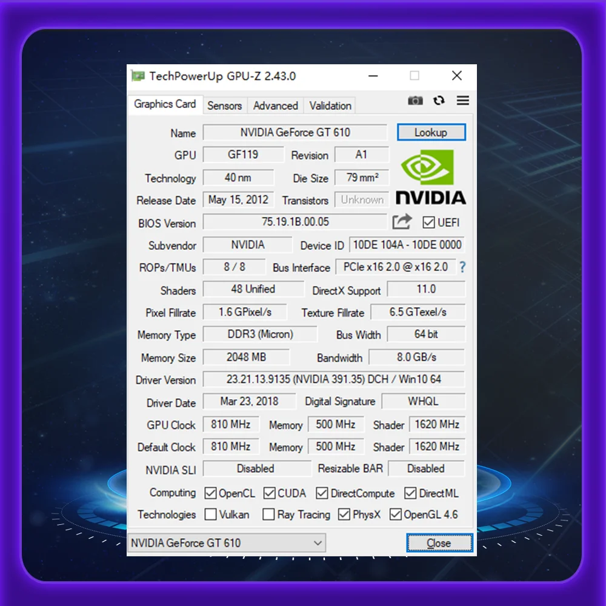This screenshot has height=606, width=606.
Task: Click the Close button at bottom
Action: point(439,543)
